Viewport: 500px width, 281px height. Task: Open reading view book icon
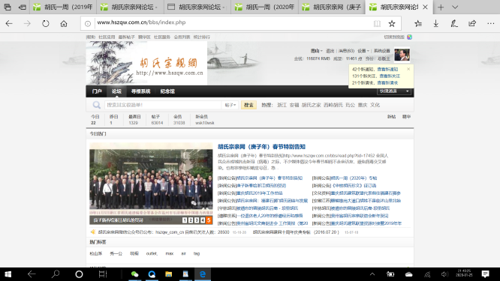click(x=377, y=23)
